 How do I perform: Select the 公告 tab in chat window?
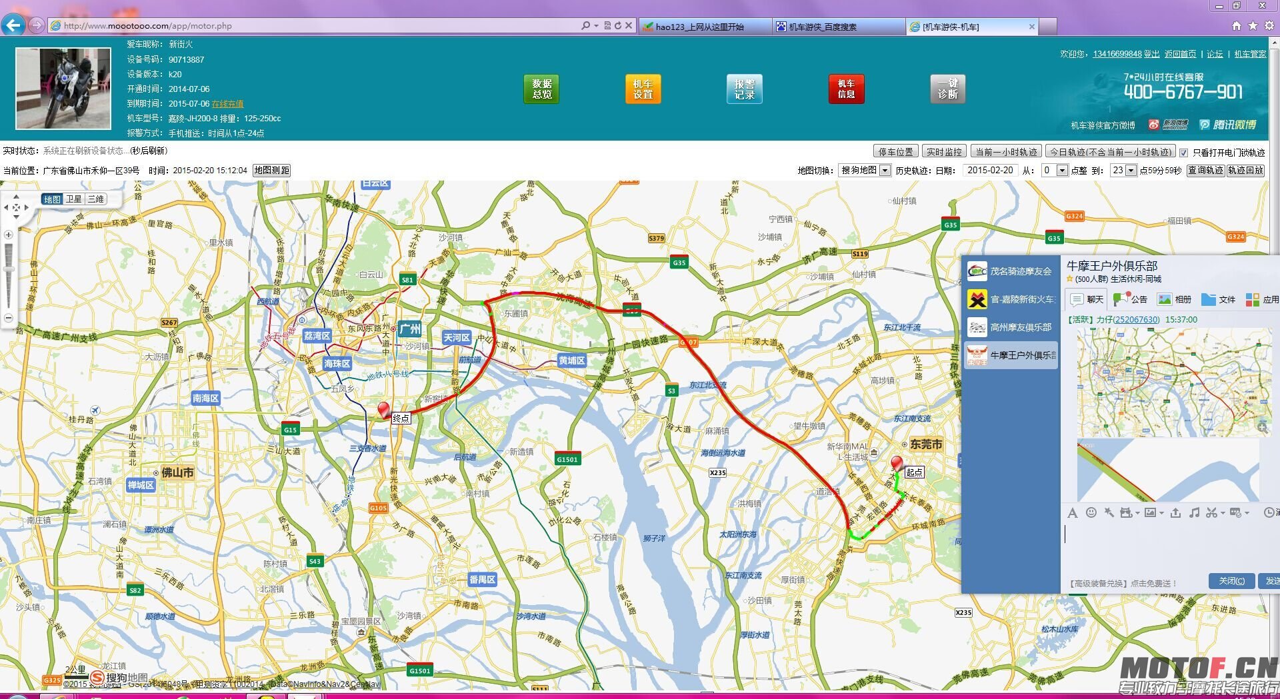pyautogui.click(x=1131, y=299)
